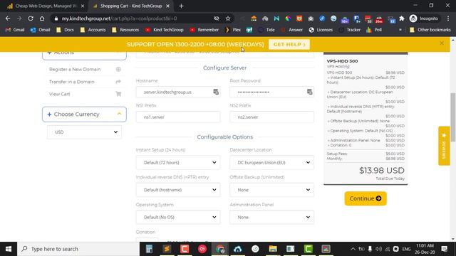Image resolution: width=456 pixels, height=256 pixels.
Task: Reload the page with refresh icon
Action: click(31, 18)
